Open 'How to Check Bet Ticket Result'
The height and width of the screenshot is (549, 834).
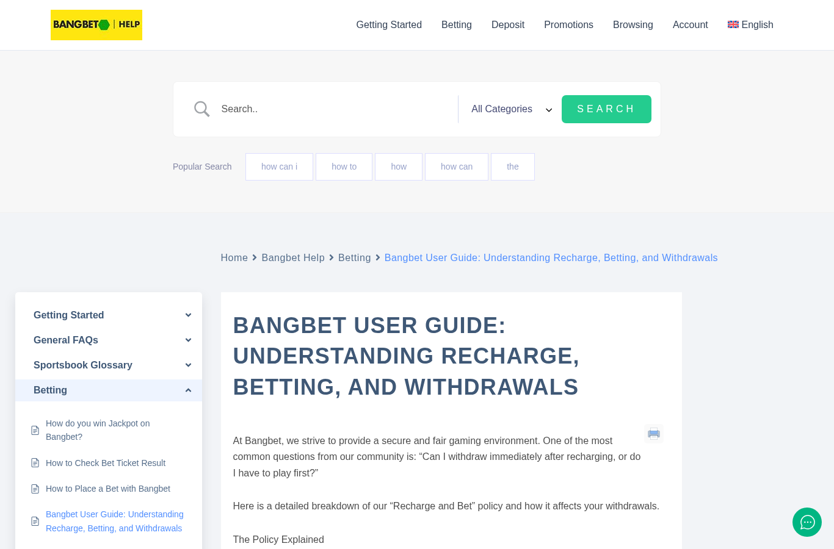click(x=106, y=463)
